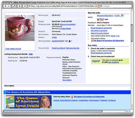Open the store link beside 'Visit my eBay Store'
This screenshot has width=135, height=118.
pos(89,97)
